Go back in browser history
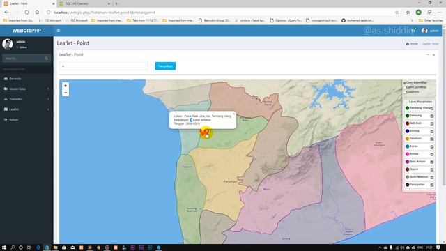The image size is (446, 251). click(6, 13)
